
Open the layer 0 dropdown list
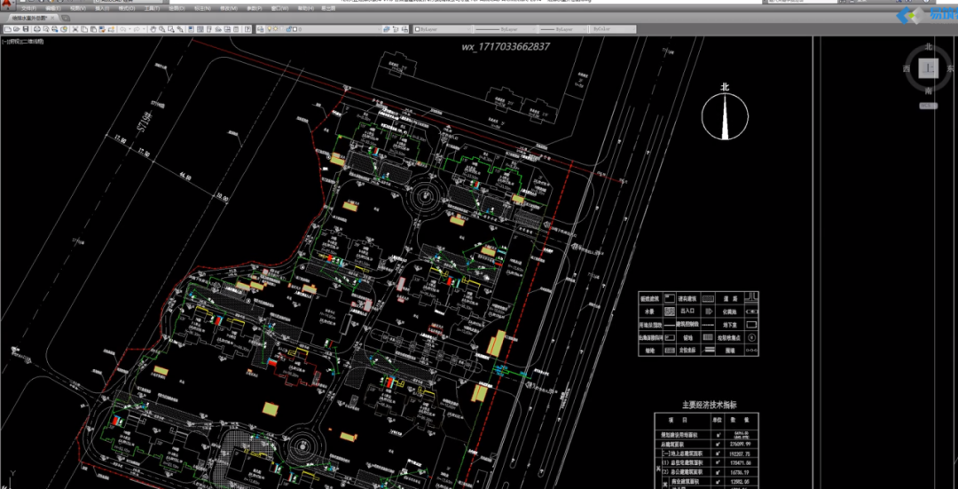(323, 29)
